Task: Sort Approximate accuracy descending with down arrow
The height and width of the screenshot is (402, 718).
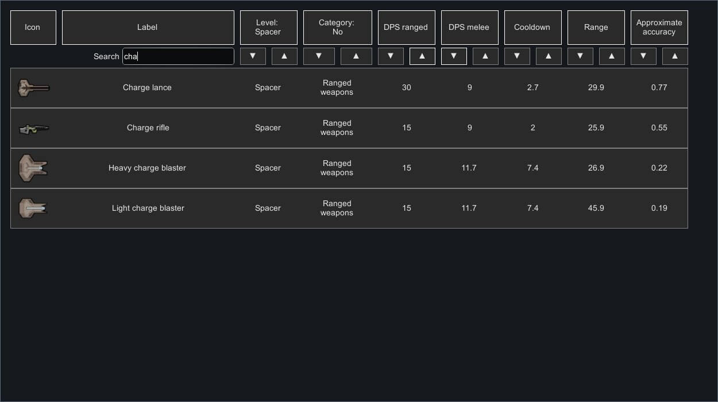Action: tap(643, 56)
